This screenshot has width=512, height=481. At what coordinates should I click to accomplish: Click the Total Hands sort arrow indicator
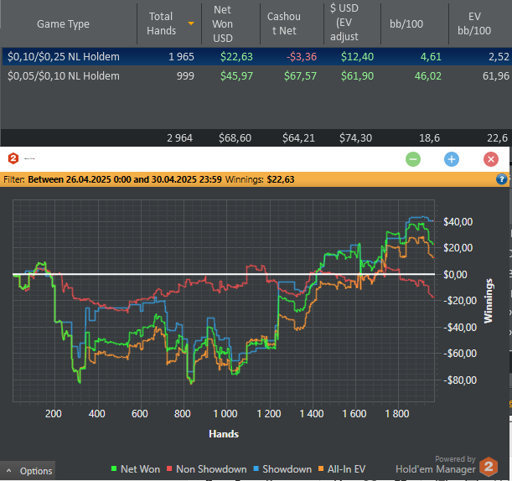click(191, 23)
